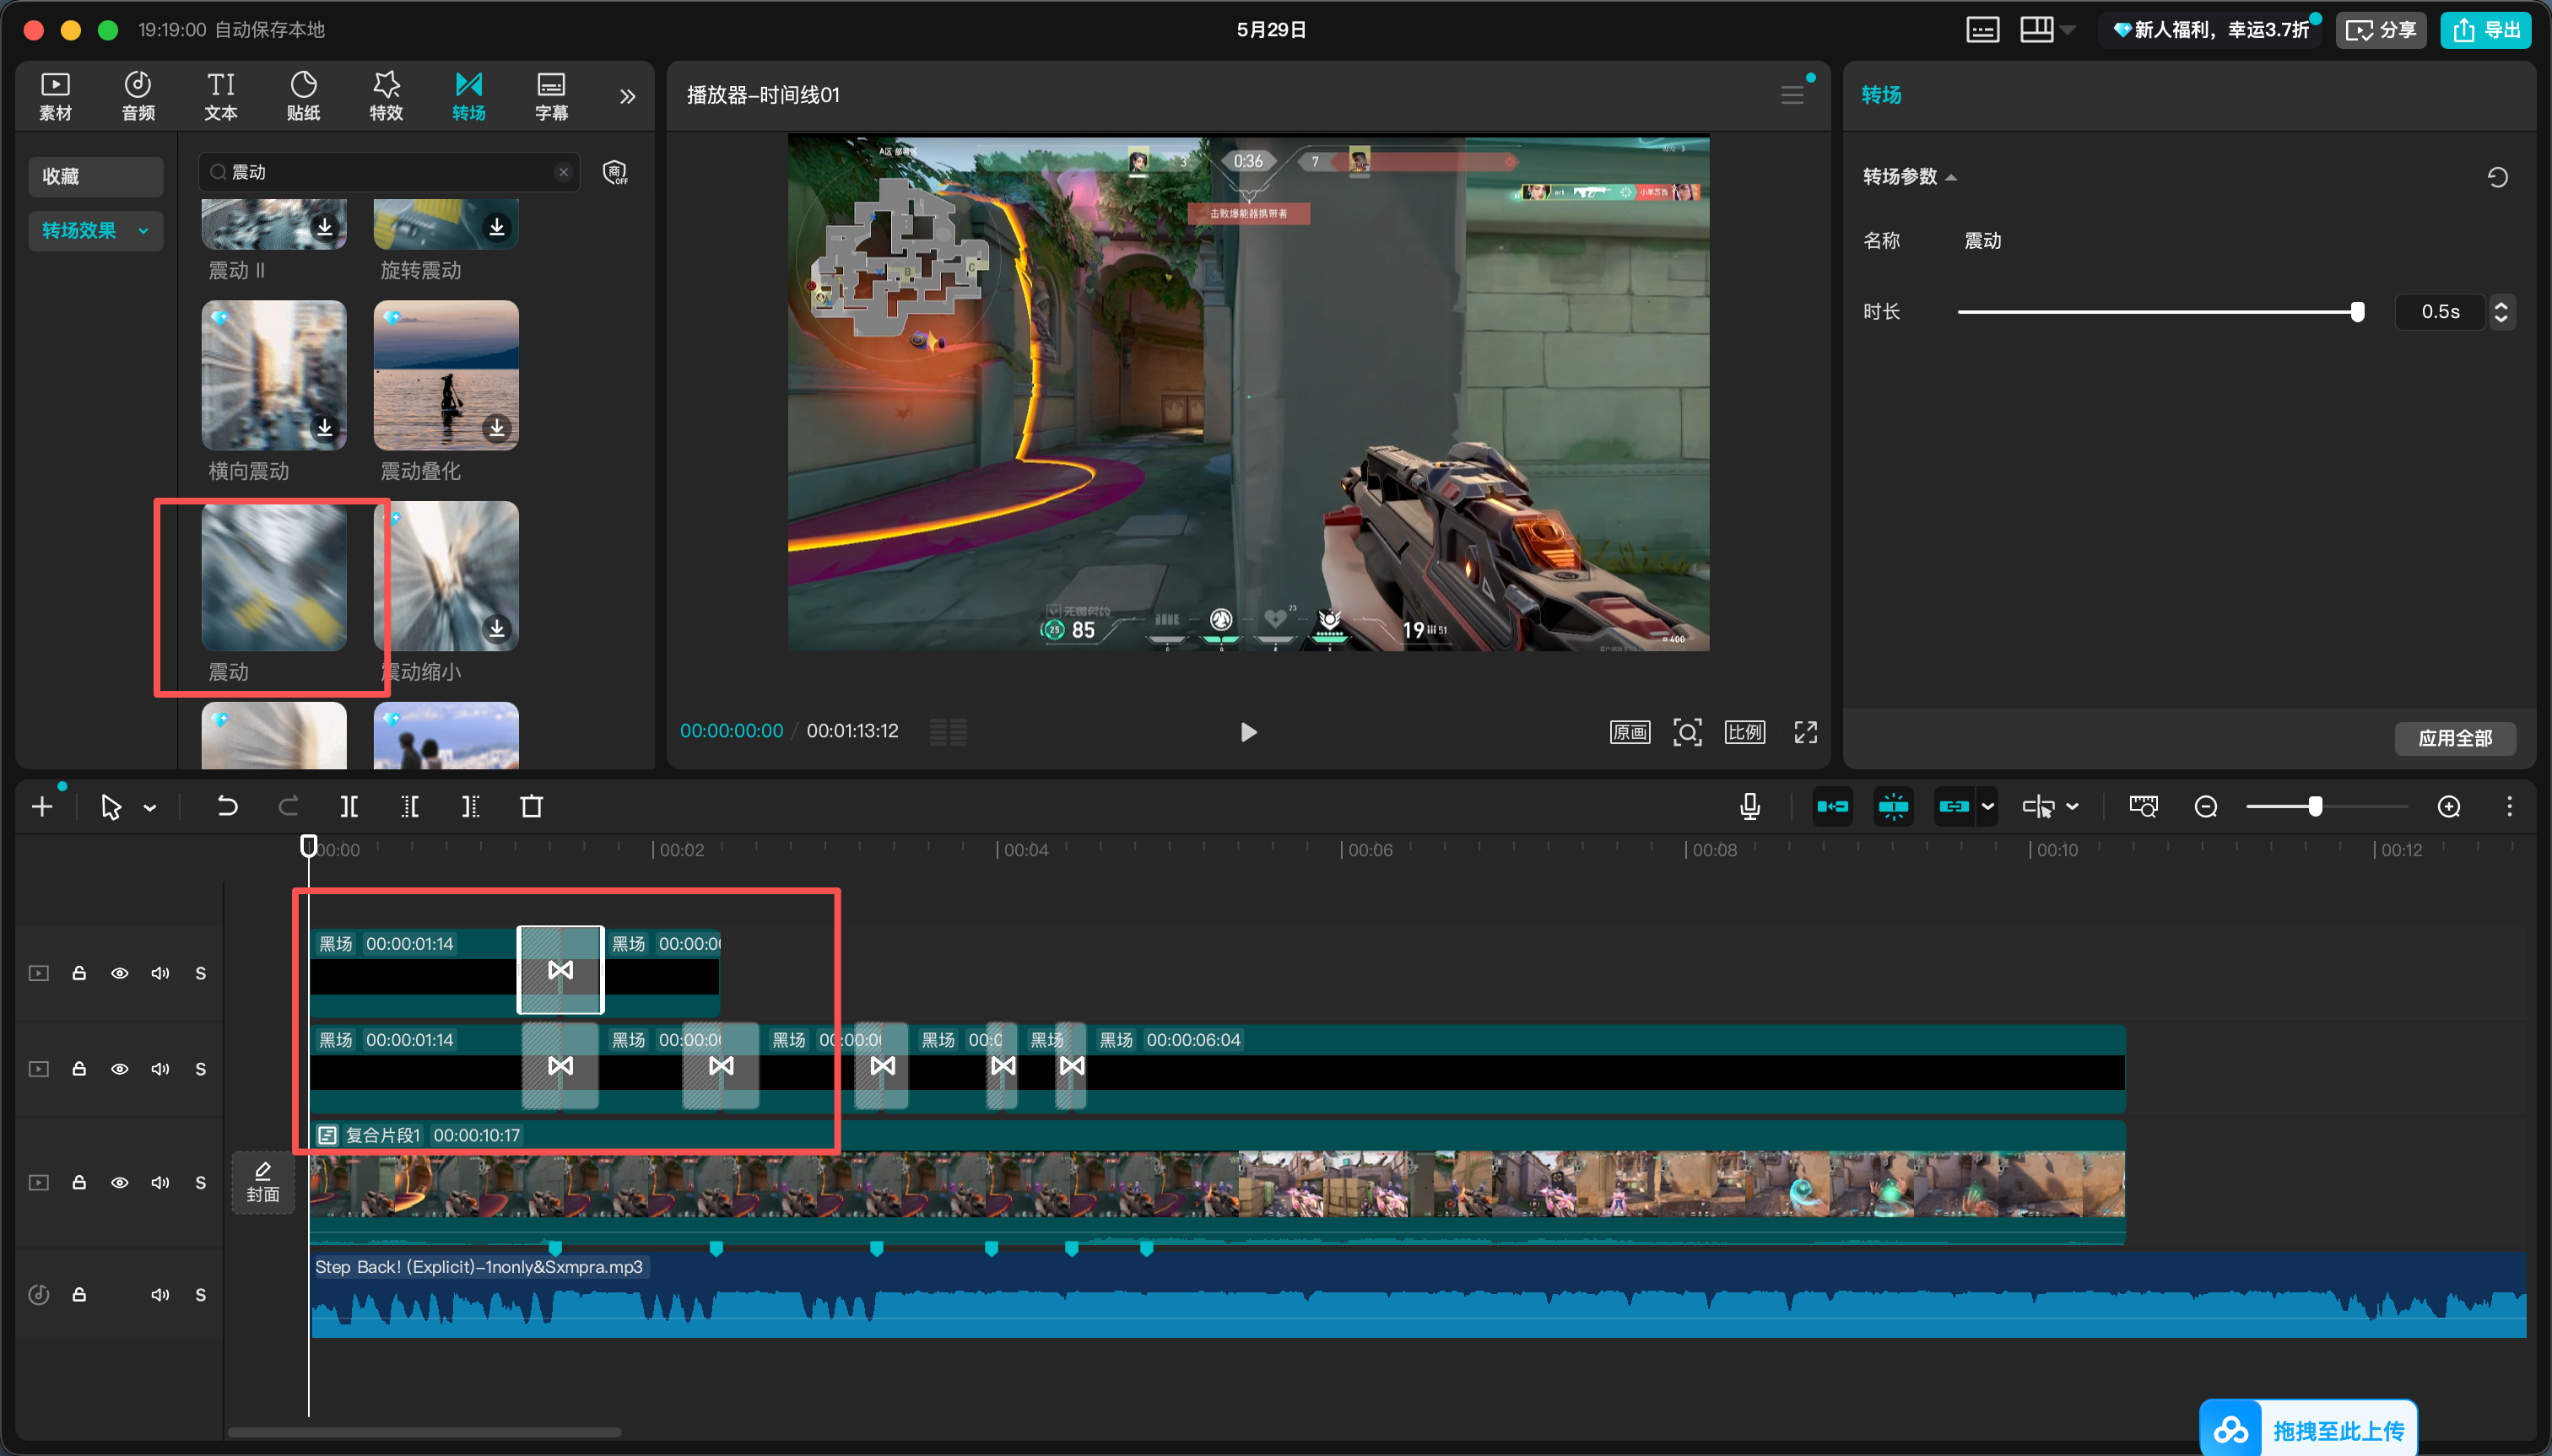This screenshot has height=1456, width=2552.
Task: Click the add track plus icon
Action: click(x=42, y=806)
